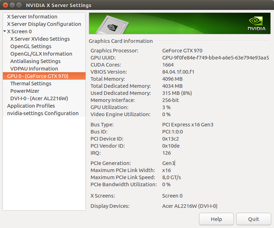
Task: Open Thermal Settings page
Action: click(x=31, y=84)
